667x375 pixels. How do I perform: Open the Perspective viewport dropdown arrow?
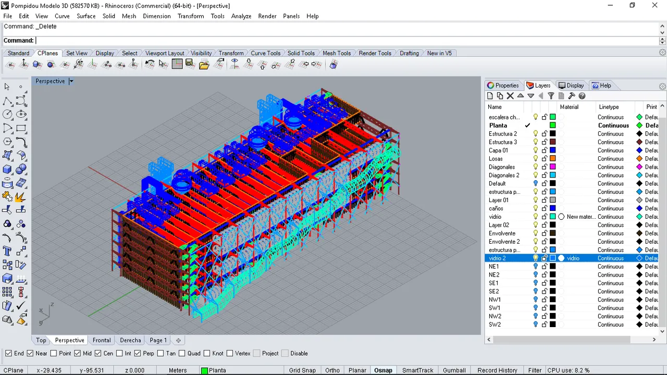click(x=71, y=81)
